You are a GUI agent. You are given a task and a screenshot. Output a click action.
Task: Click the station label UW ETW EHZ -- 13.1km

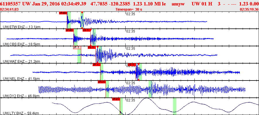point(22,27)
